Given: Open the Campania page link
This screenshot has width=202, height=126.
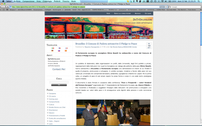Looking at the screenshot, I should 52,94.
